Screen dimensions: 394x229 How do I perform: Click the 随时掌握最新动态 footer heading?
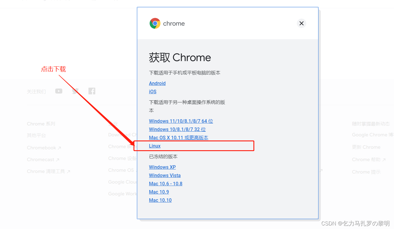[x=371, y=124]
